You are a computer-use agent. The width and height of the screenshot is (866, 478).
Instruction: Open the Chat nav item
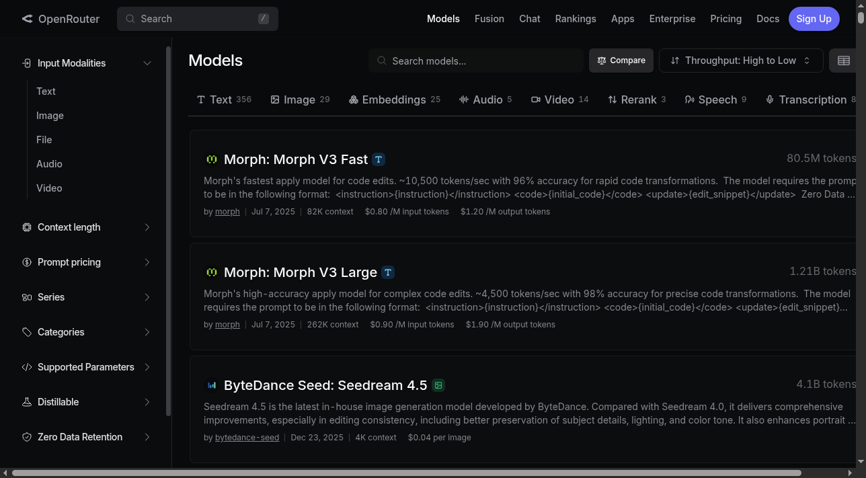(530, 19)
